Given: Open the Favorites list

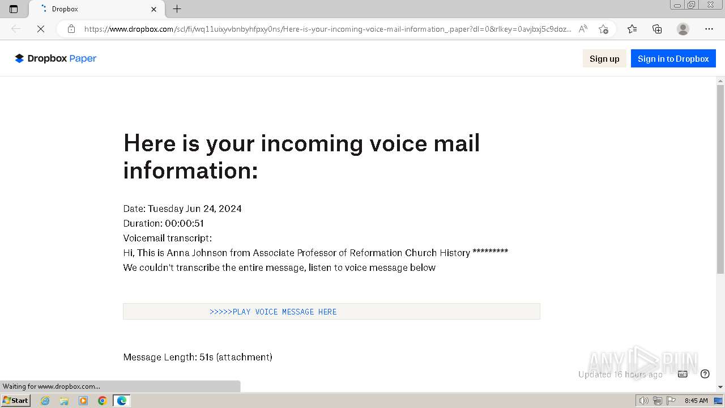Looking at the screenshot, I should [x=632, y=29].
